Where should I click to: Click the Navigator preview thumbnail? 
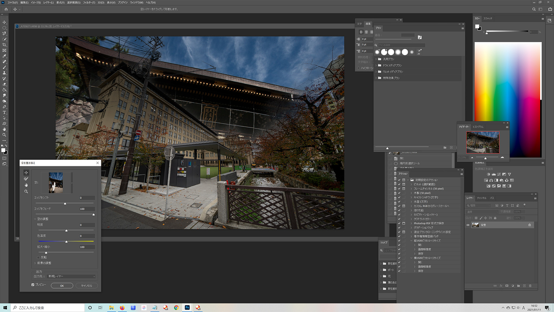click(x=483, y=142)
